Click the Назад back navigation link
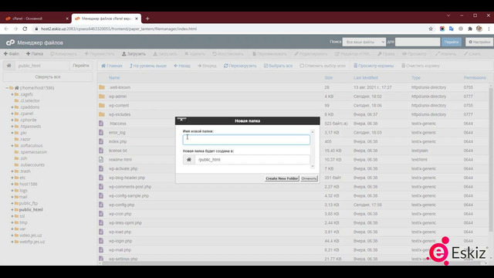The image size is (494, 278). tap(182, 66)
